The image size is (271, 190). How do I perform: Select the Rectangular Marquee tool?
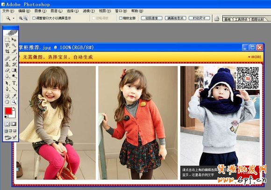coord(7,40)
